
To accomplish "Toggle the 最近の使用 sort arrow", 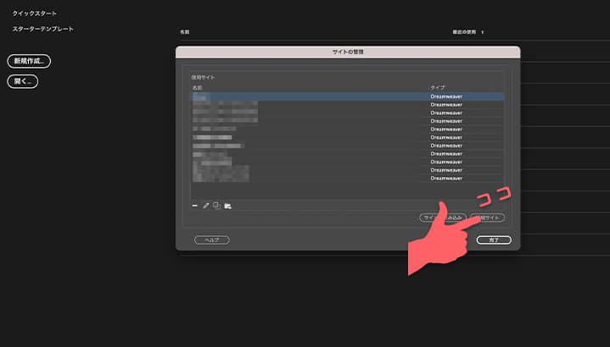I will (x=483, y=32).
